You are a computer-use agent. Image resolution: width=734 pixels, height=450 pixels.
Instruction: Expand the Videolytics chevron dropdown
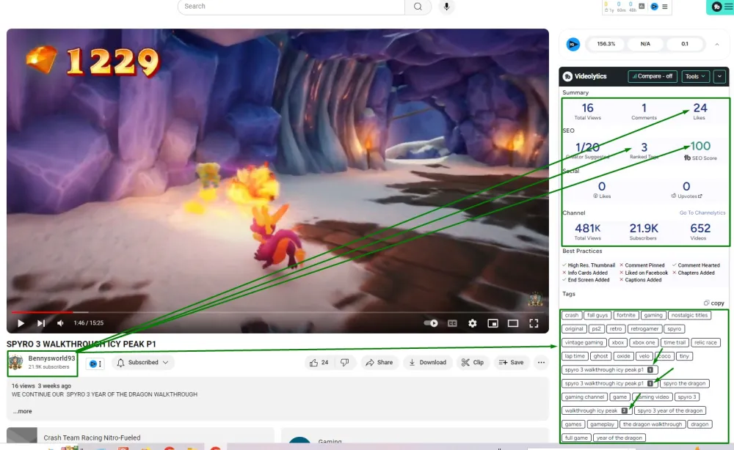(x=719, y=76)
